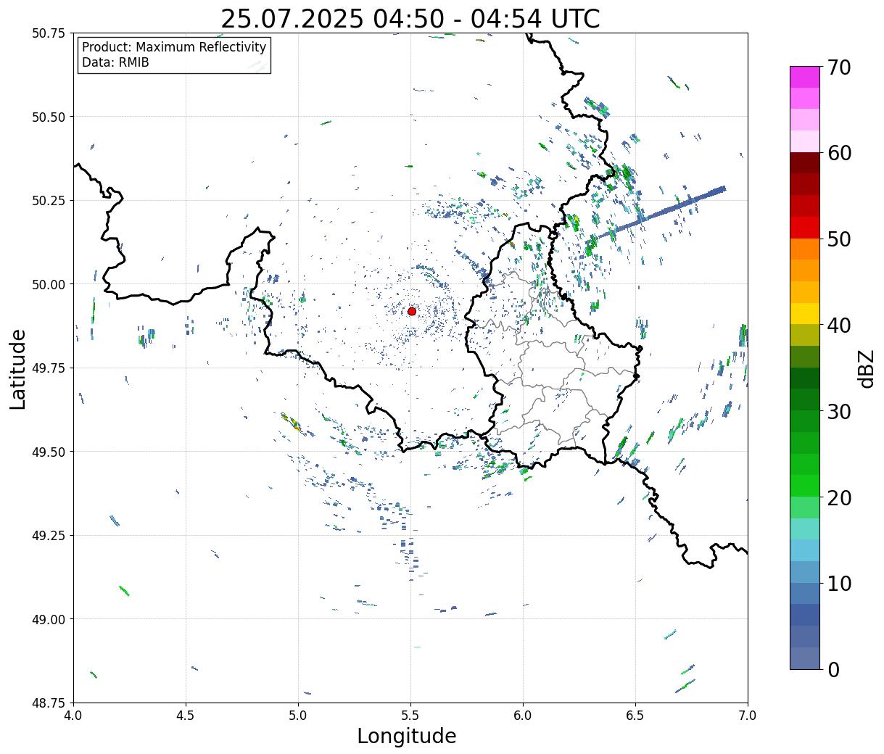Viewport: 884px width, 754px height.
Task: Click the colorbar tick label 40
Action: pos(838,326)
